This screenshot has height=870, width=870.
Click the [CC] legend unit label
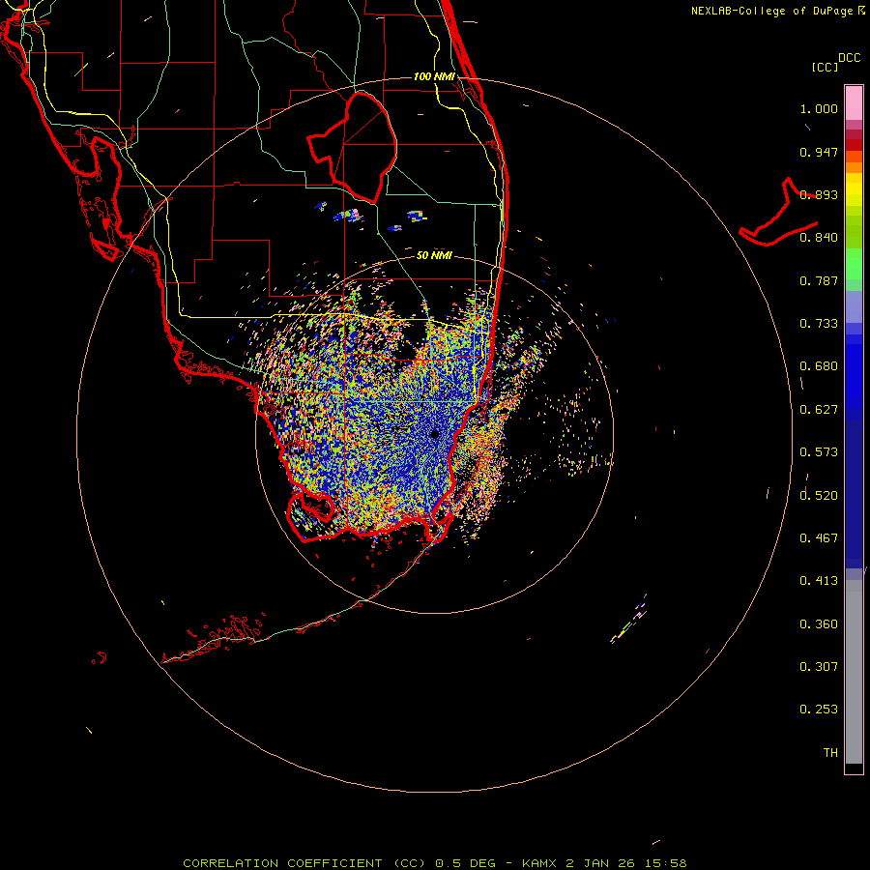tap(825, 67)
